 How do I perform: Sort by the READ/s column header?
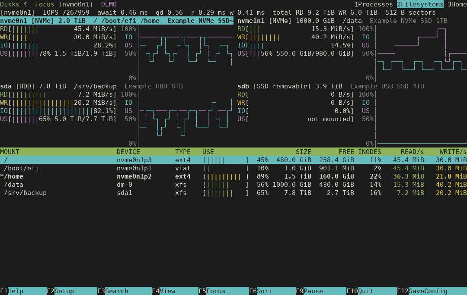(x=412, y=152)
